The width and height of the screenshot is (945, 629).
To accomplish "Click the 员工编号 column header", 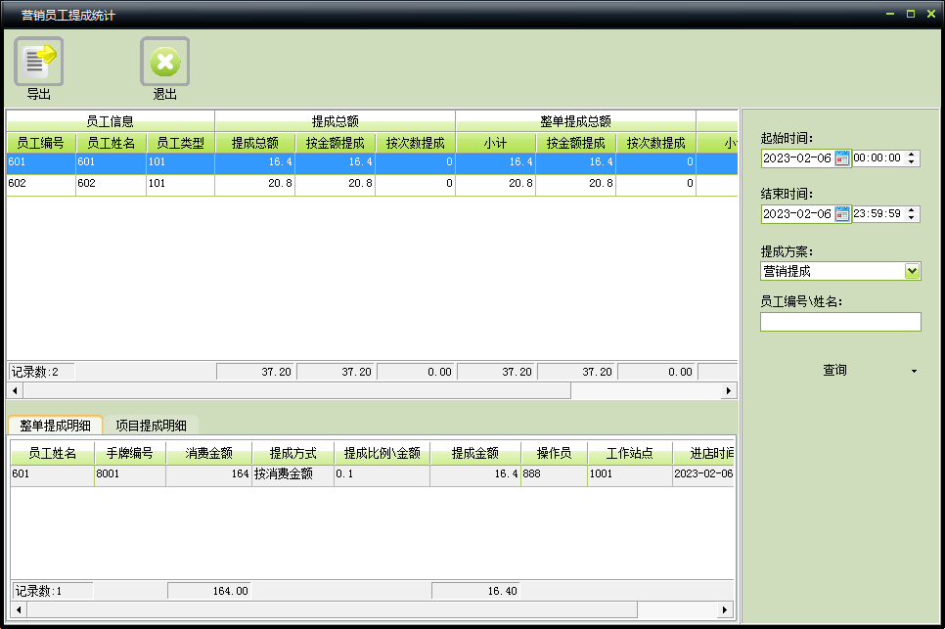I will pos(41,143).
